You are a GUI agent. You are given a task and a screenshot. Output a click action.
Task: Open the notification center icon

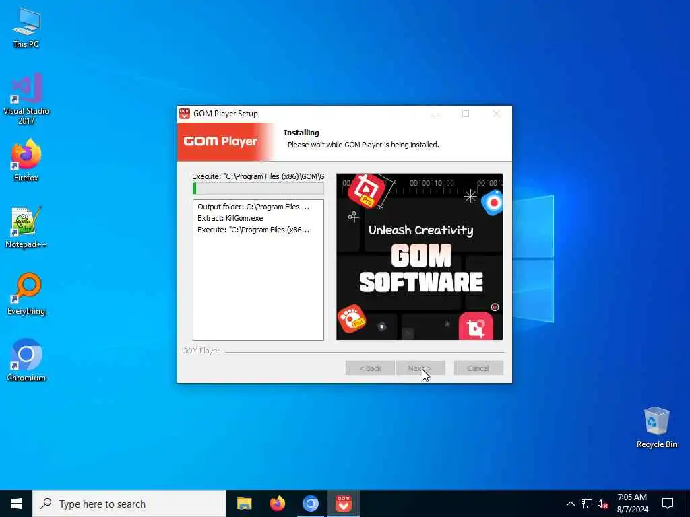[x=668, y=504]
